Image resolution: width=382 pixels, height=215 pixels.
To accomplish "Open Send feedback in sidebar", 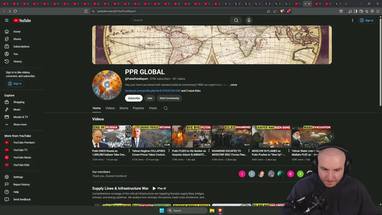I will (x=21, y=199).
